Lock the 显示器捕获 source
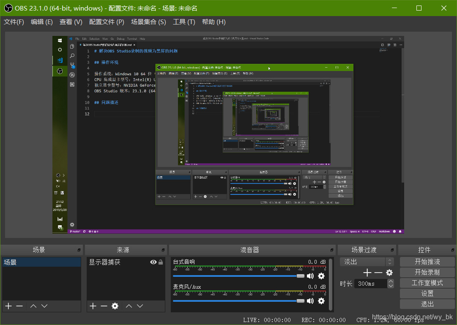Screen dimensions: 457x325 pyautogui.click(x=161, y=262)
